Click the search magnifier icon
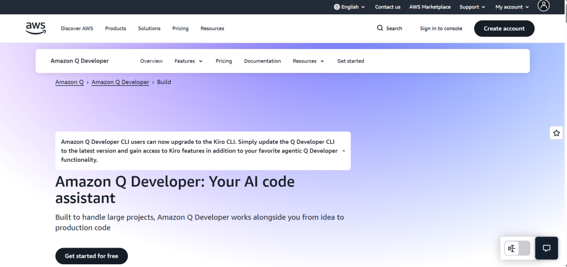The height and width of the screenshot is (267, 567). coord(380,28)
